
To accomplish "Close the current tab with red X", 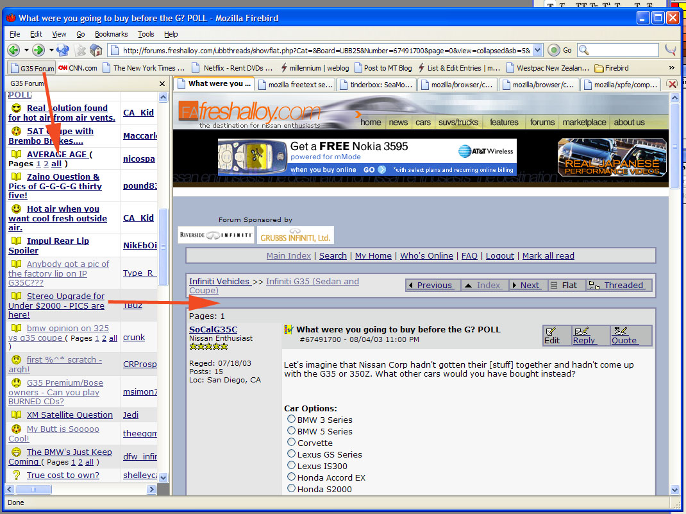I will pyautogui.click(x=673, y=84).
